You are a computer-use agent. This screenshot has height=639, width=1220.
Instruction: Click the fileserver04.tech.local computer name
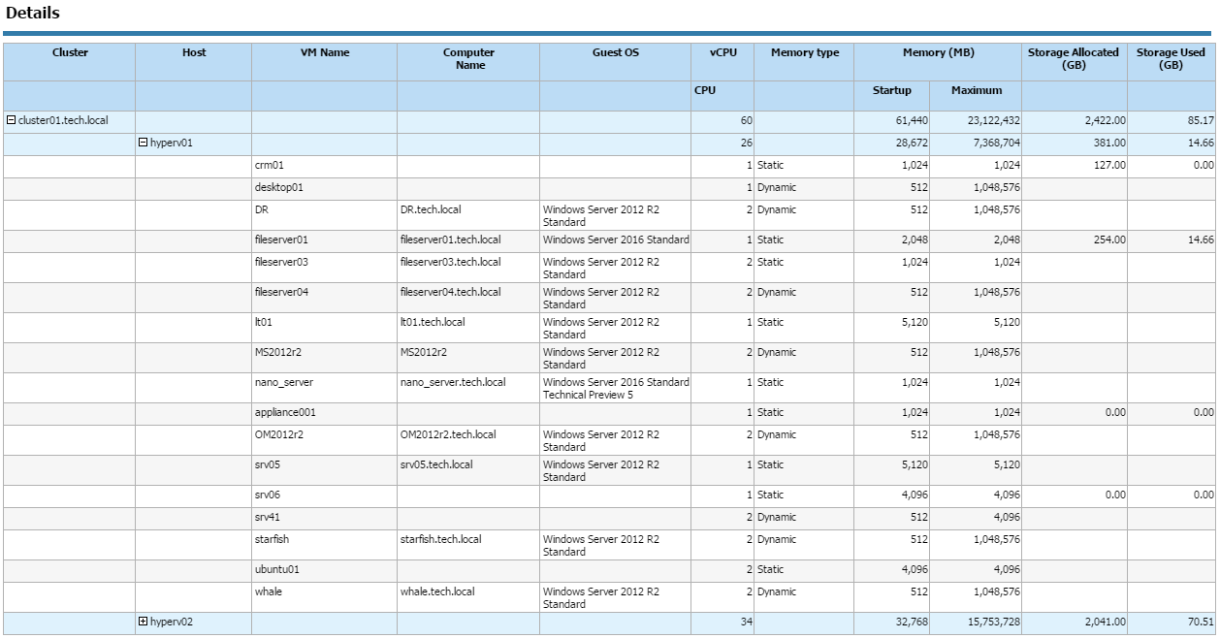point(451,292)
